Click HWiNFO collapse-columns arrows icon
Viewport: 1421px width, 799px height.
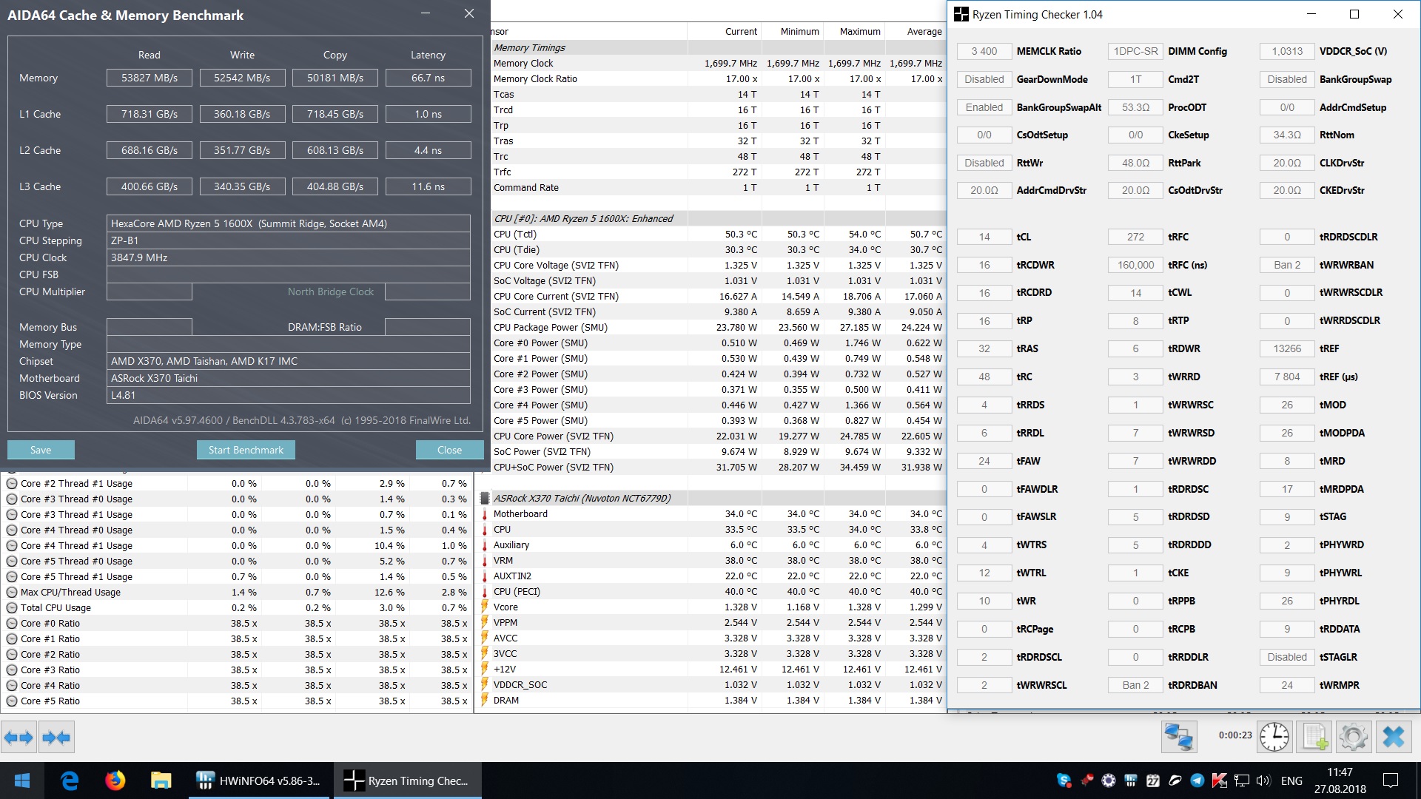coord(56,737)
